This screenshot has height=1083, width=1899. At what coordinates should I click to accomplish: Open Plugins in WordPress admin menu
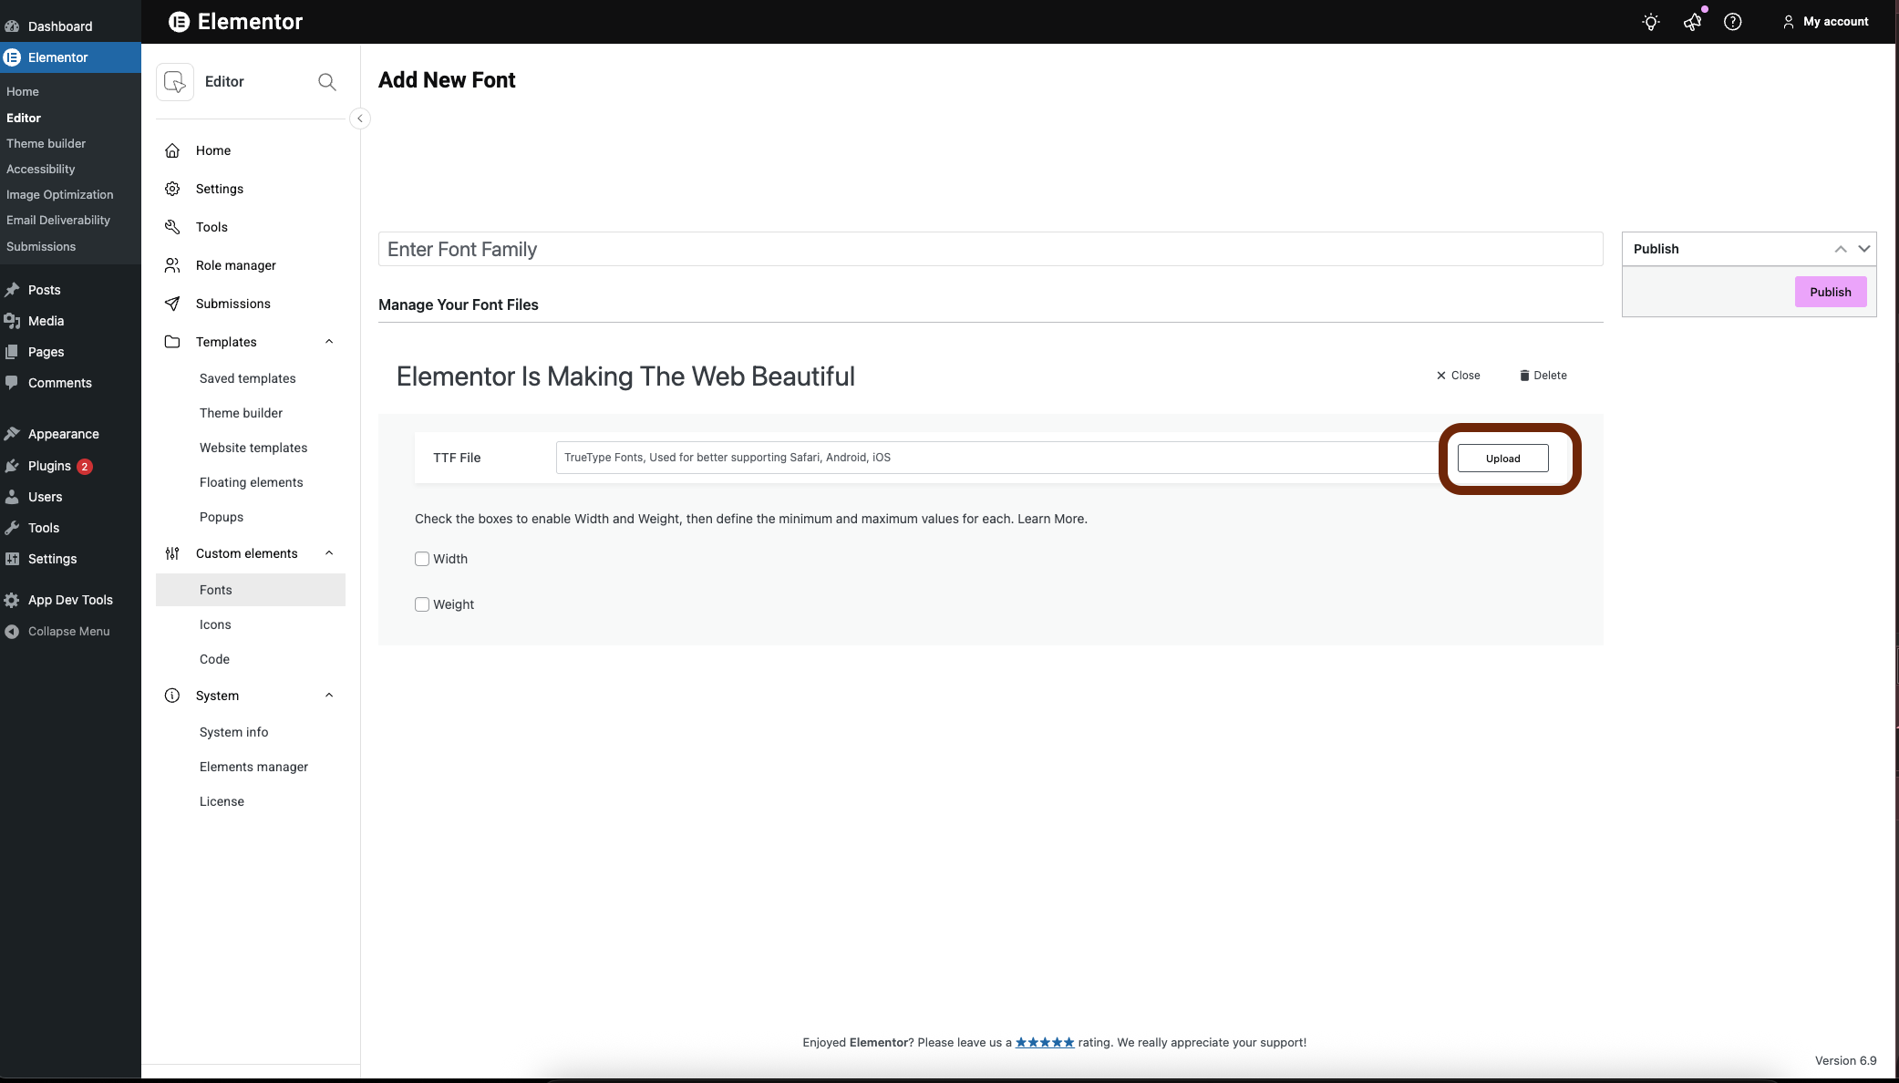[x=49, y=466]
